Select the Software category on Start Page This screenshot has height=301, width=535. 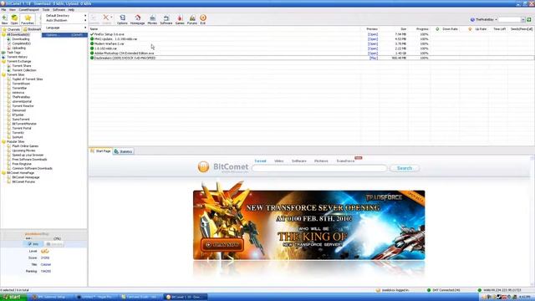tap(299, 161)
